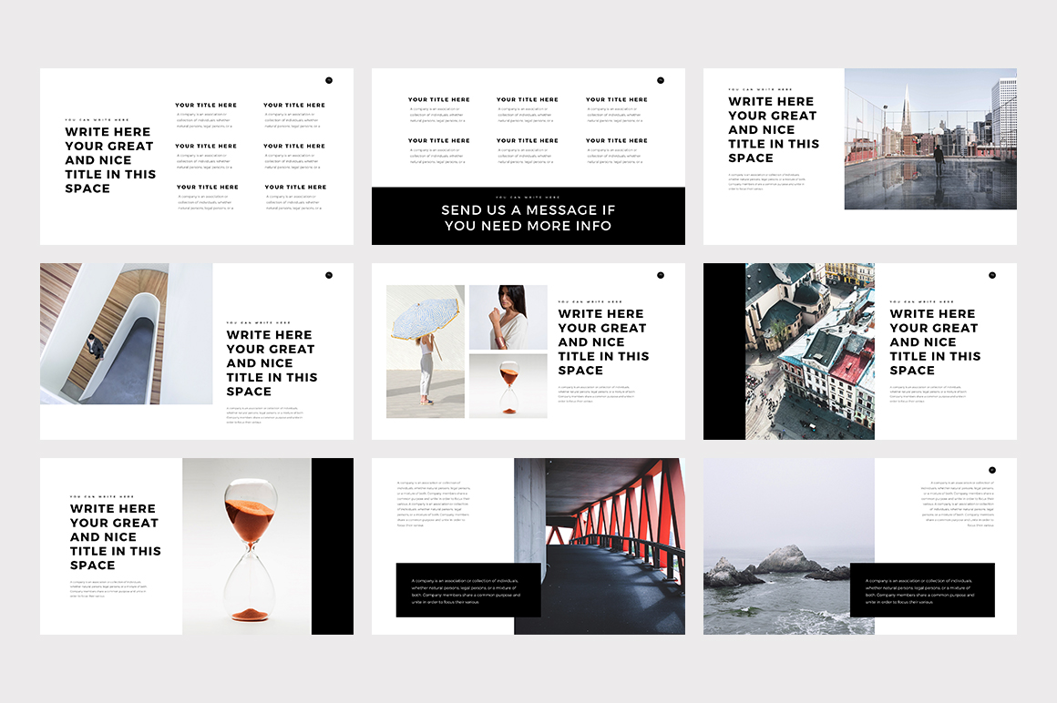Click the black dot icon on the staircase photo slide
1057x703 pixels.
pyautogui.click(x=329, y=275)
